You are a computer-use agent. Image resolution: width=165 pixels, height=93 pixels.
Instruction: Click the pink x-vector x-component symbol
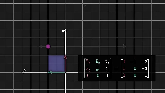(88, 61)
